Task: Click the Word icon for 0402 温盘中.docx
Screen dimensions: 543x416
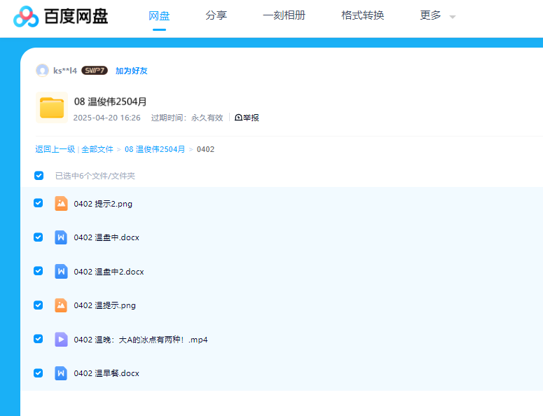Action: coord(61,237)
